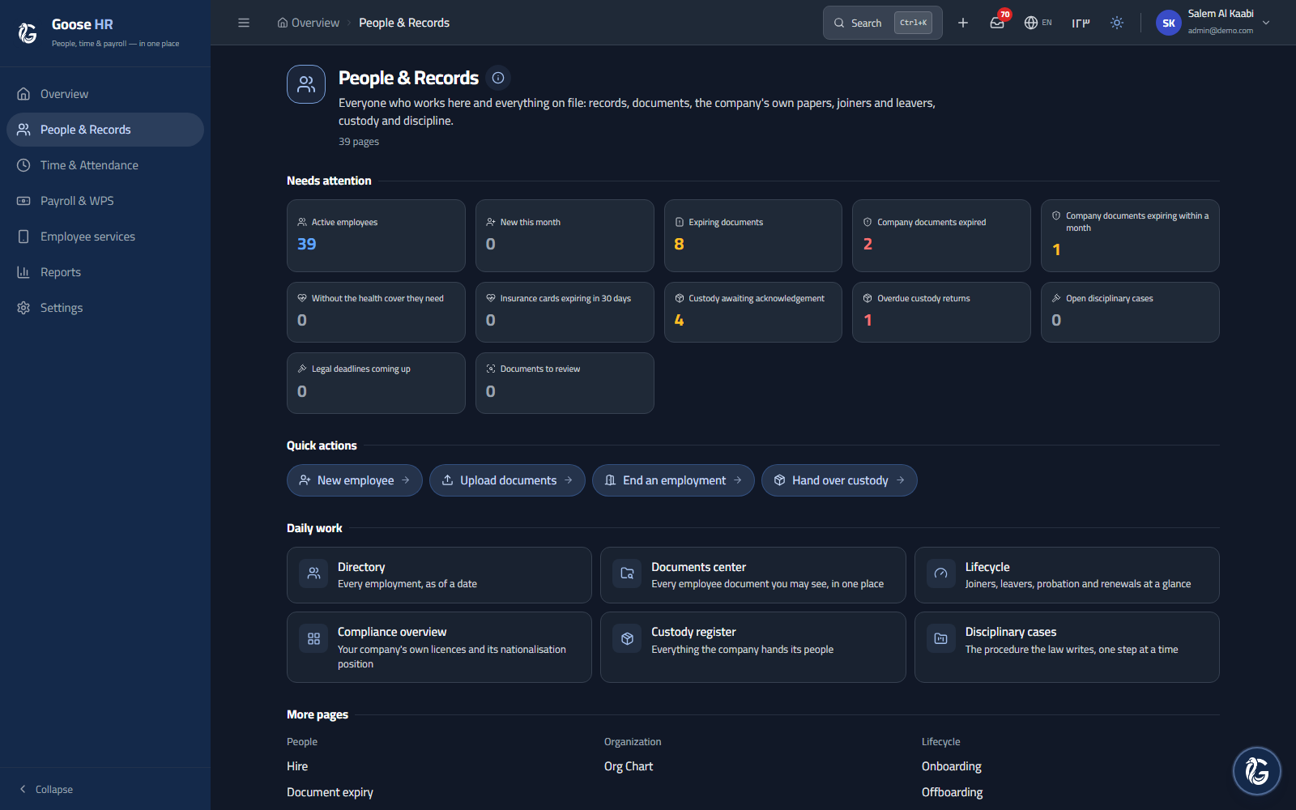Screen dimensions: 1296x810
Task: Open Reports in the sidebar
Action: [x=105, y=272]
